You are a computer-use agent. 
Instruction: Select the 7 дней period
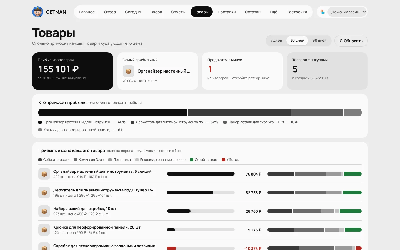(276, 41)
